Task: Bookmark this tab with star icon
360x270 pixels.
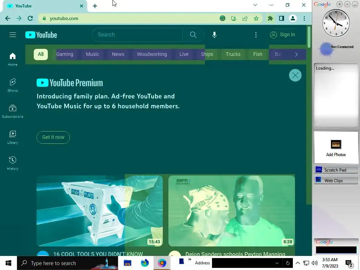Action: point(256,18)
